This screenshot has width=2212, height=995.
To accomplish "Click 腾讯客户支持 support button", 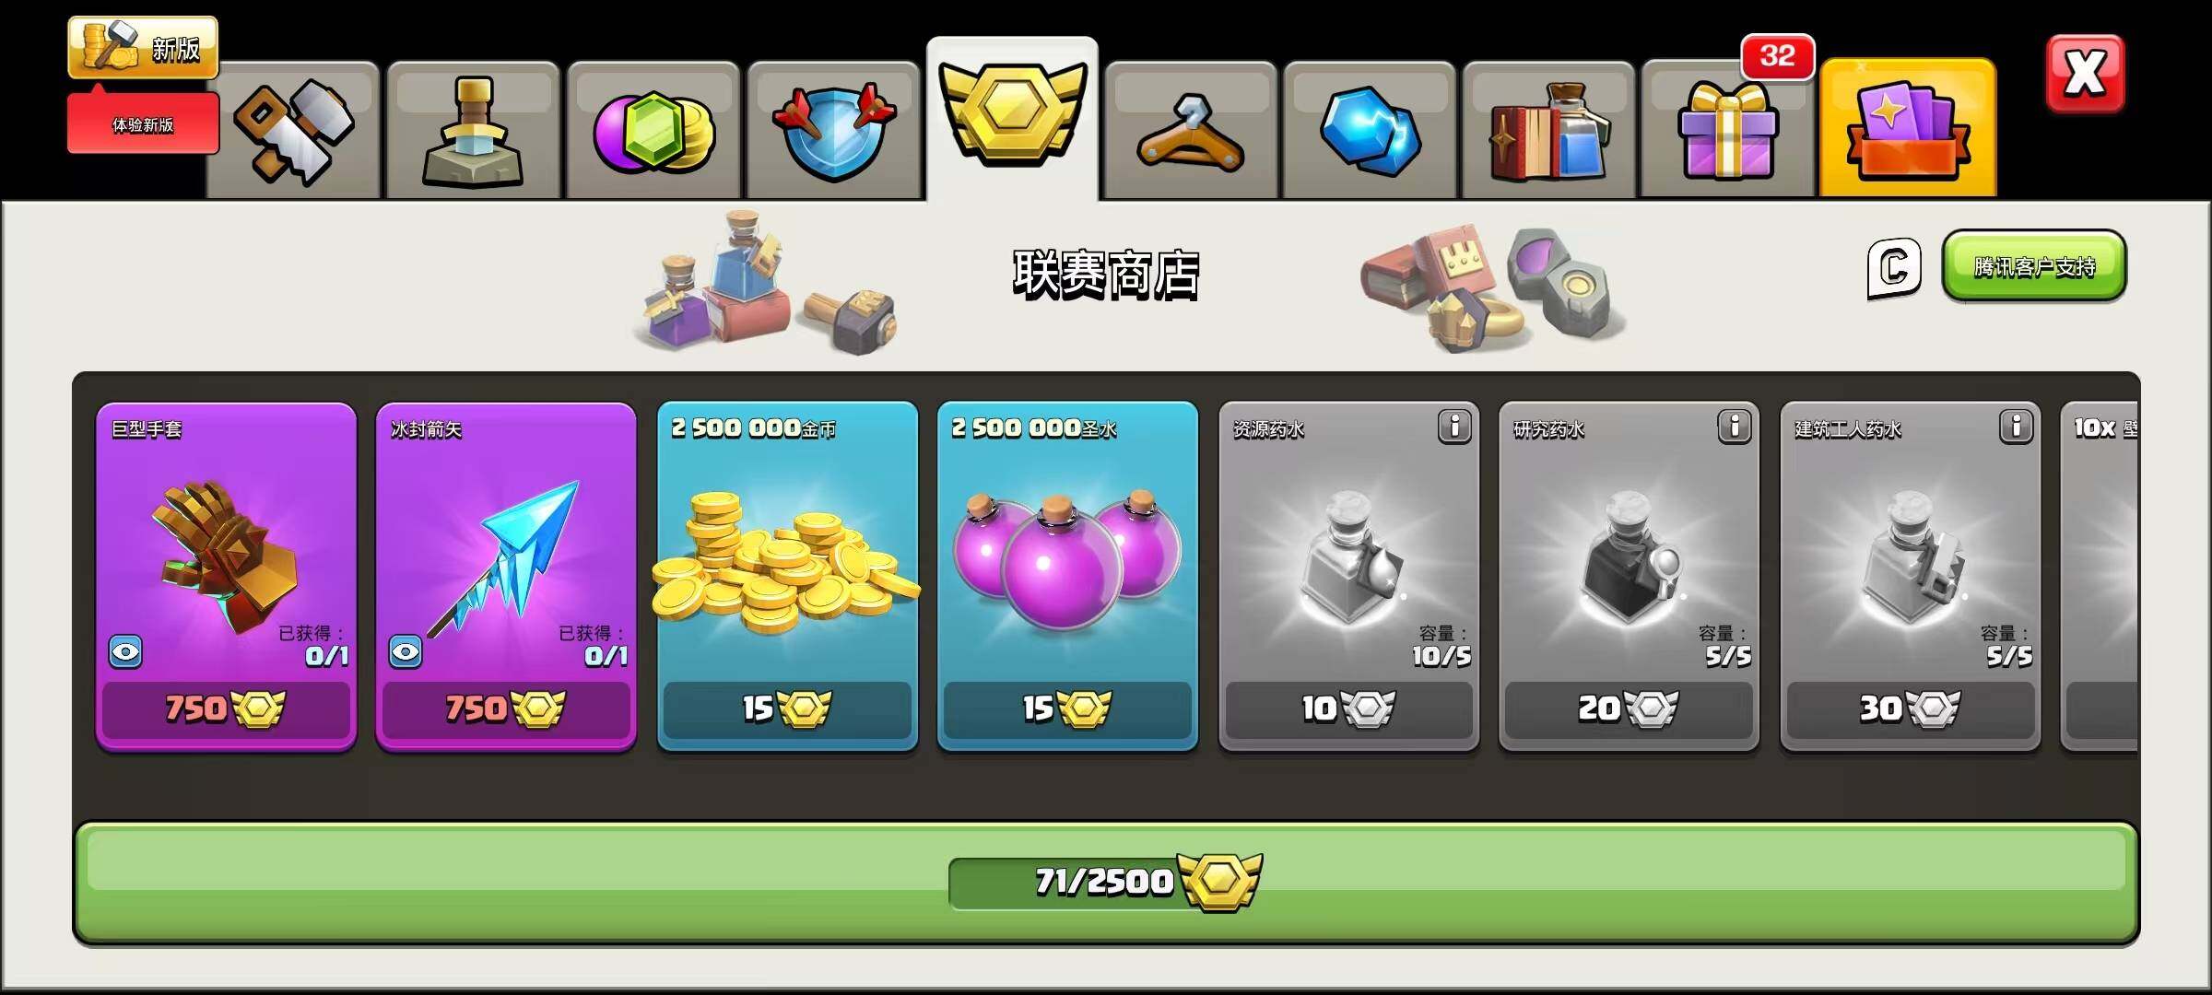I will (2034, 266).
